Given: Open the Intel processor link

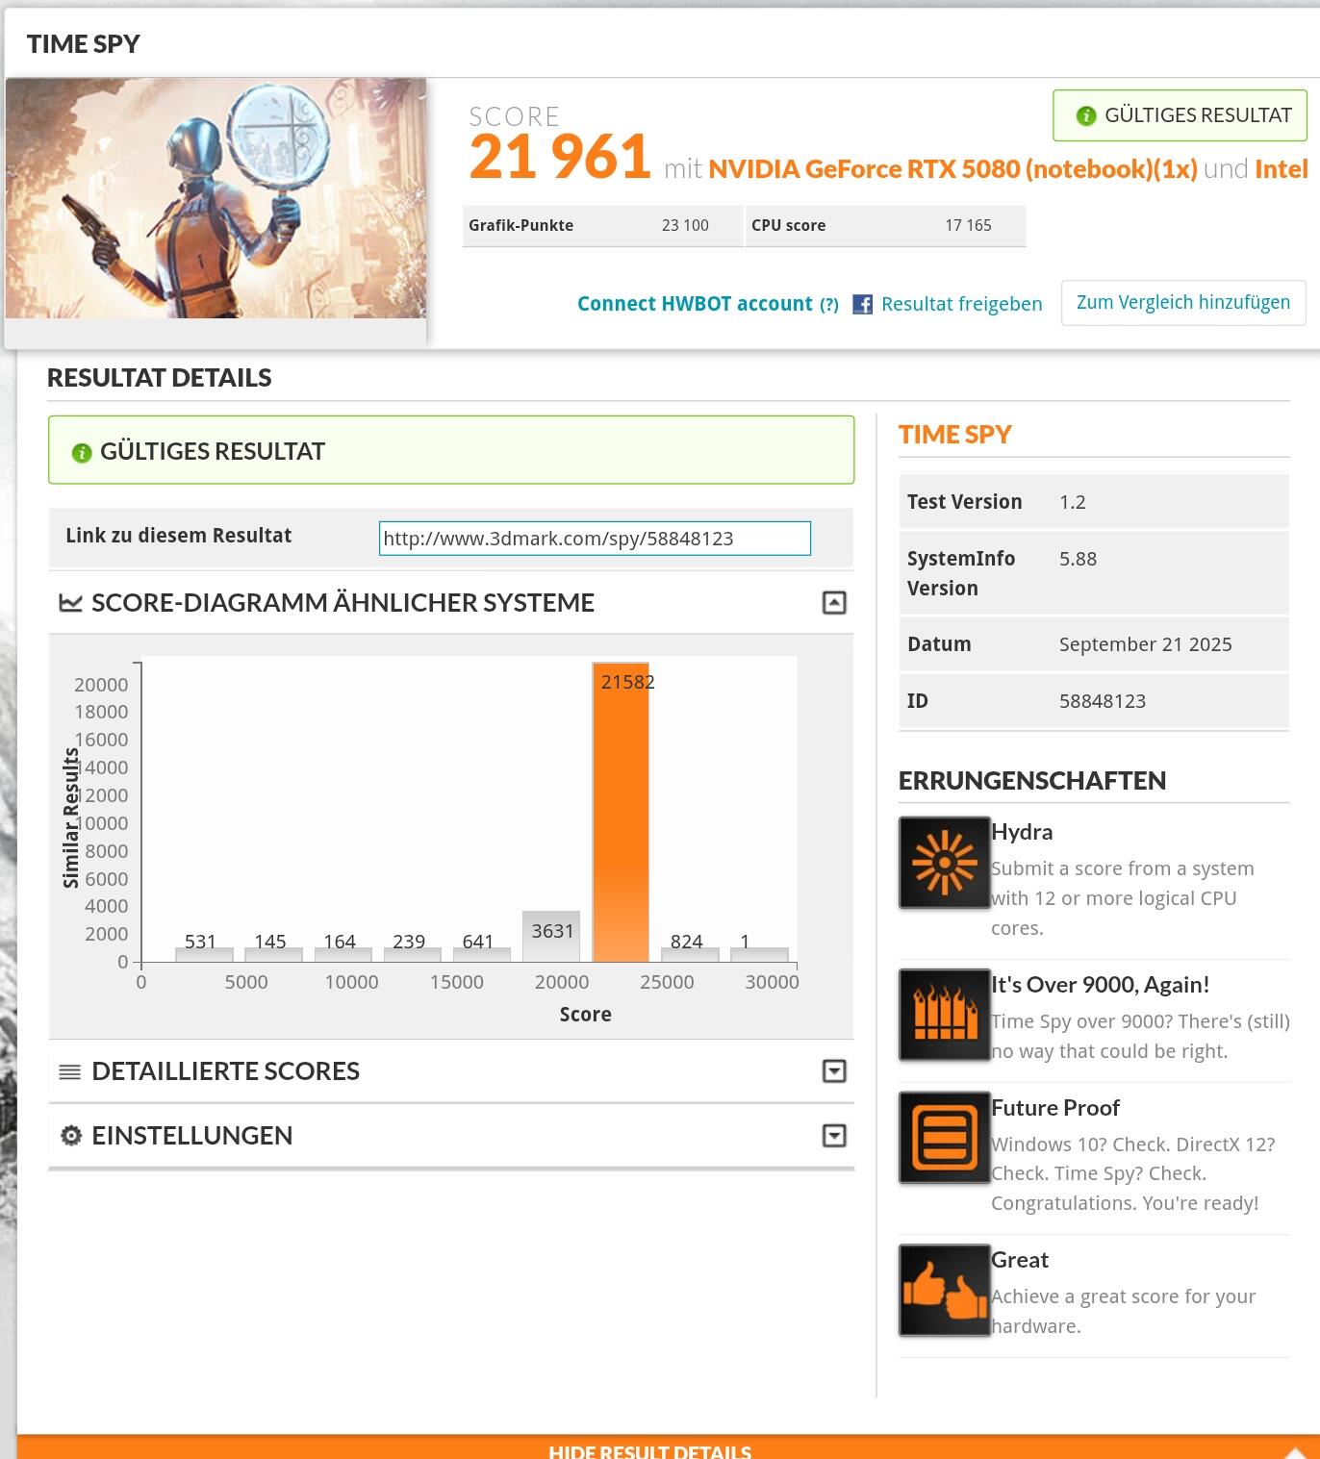Looking at the screenshot, I should [1282, 169].
